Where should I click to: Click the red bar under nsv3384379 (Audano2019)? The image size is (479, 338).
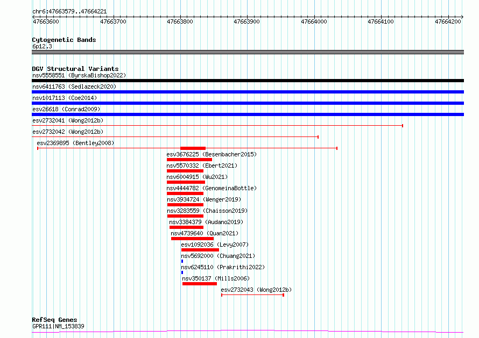click(186, 227)
